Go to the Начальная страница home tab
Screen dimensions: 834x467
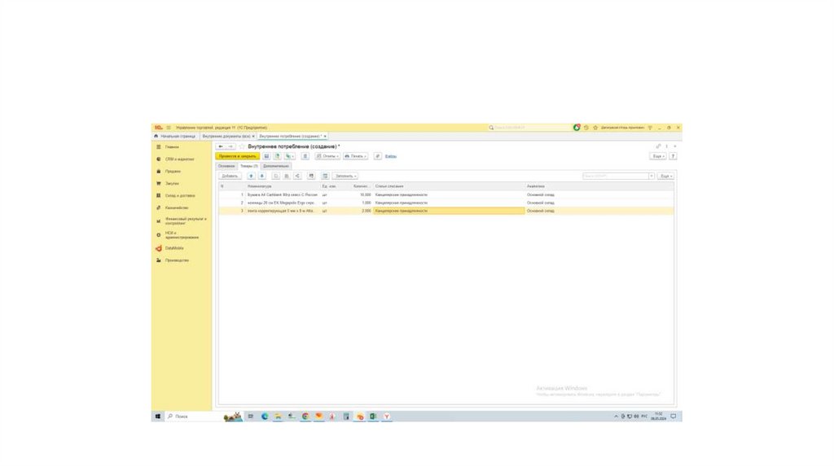174,136
